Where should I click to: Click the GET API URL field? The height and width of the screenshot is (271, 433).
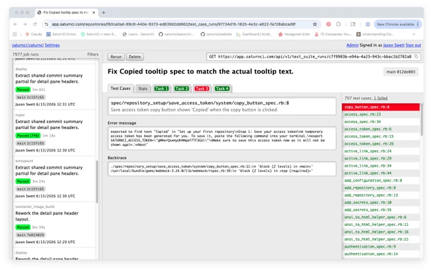coord(313,57)
